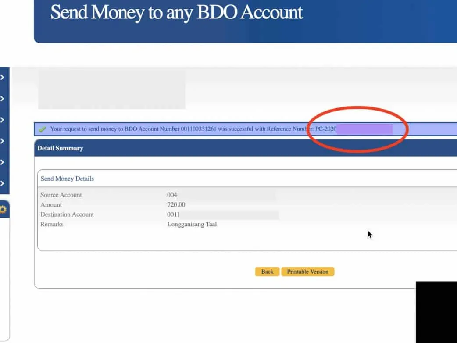The height and width of the screenshot is (343, 457).
Task: Click the 720.00 amount value
Action: 176,205
